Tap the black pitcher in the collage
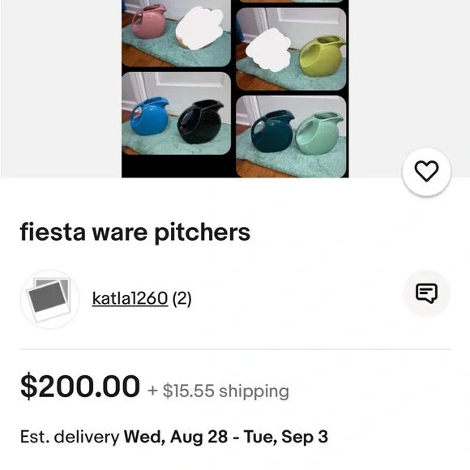The image size is (470, 470). point(200,122)
